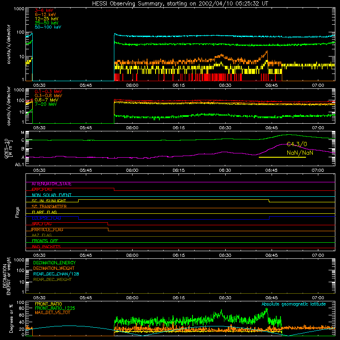Click the SAA_FLAG label
The height and width of the screenshot is (340, 340).
(x=42, y=224)
